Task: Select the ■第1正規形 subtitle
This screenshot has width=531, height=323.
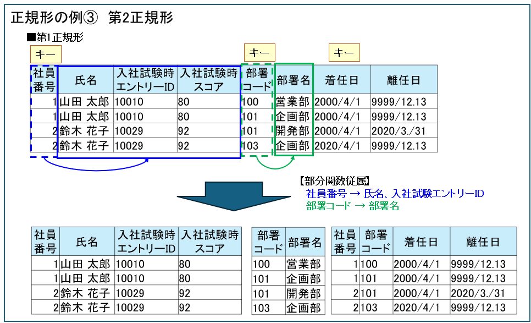Action: click(55, 37)
